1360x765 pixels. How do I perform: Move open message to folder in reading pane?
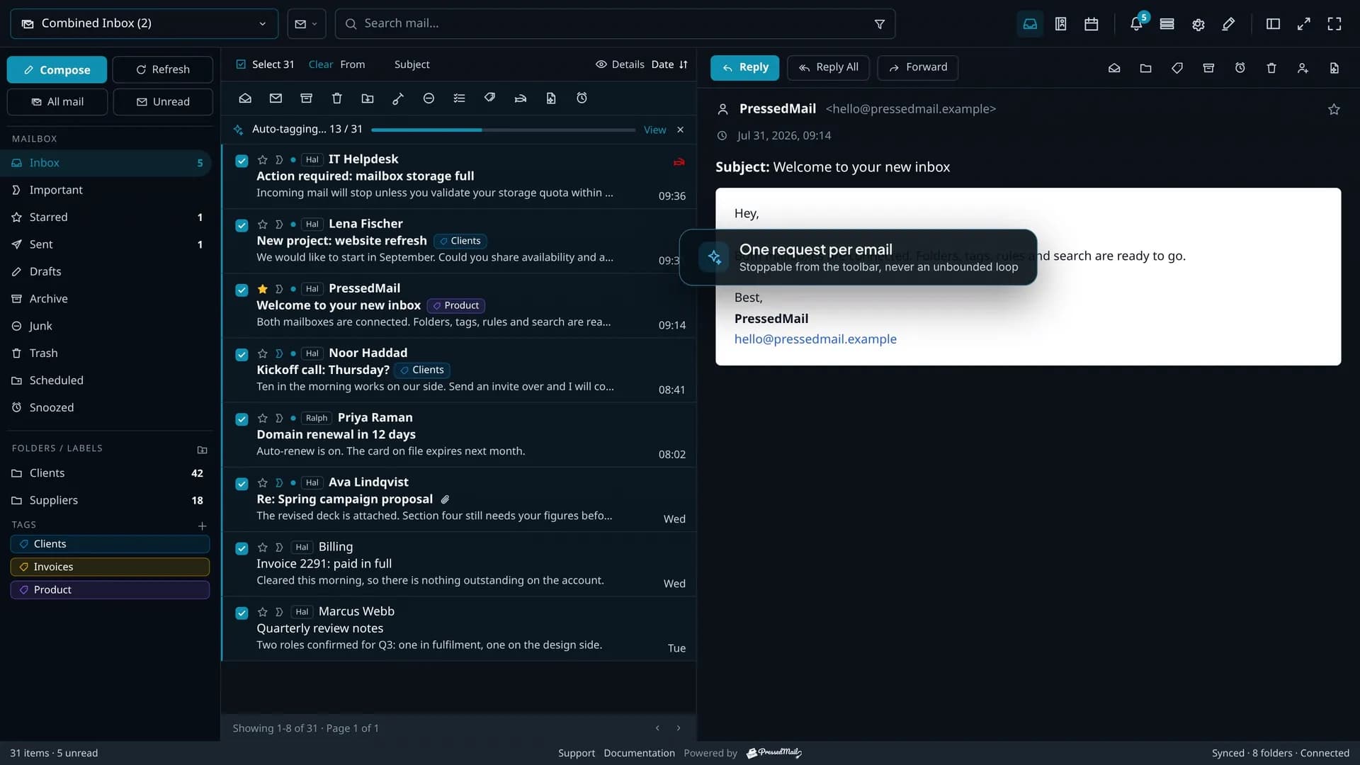(1145, 68)
